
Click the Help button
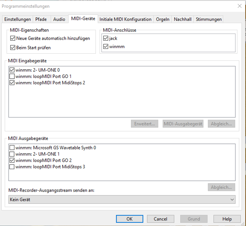(227, 219)
